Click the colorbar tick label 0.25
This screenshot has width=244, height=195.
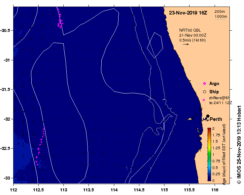tap(216, 174)
